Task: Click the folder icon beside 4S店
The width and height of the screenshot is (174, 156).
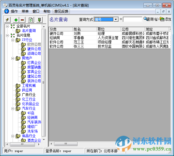Action: [23, 113]
